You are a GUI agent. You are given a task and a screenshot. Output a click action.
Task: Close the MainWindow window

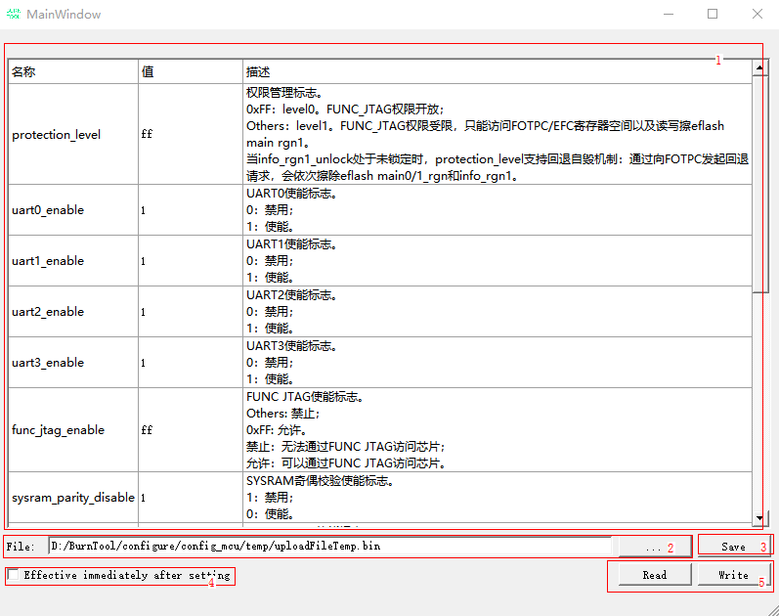[x=757, y=15]
